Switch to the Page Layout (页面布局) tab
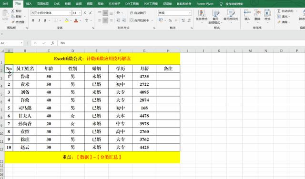This screenshot has width=305, height=179. (x=42, y=4)
